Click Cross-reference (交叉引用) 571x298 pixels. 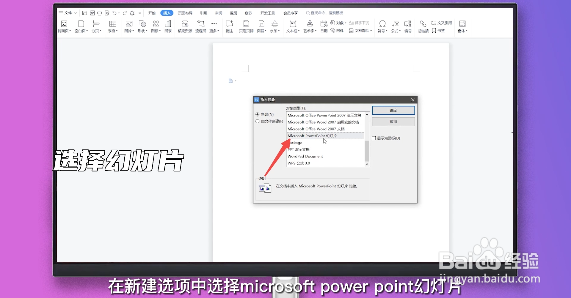pos(441,23)
